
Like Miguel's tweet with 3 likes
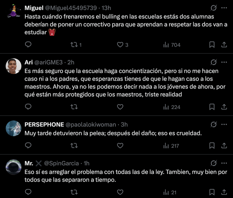click(x=120, y=45)
